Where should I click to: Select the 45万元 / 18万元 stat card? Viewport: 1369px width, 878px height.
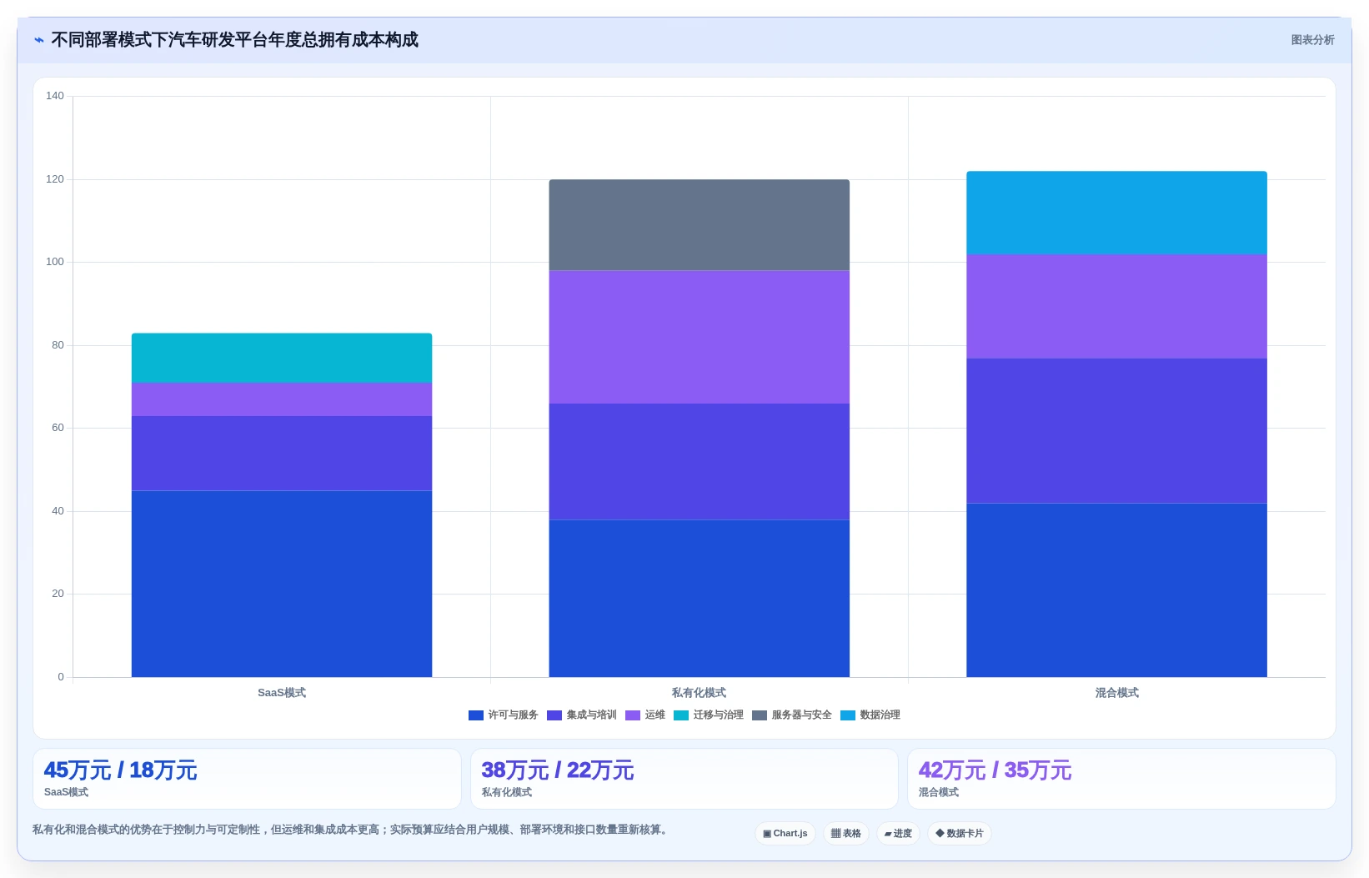[x=247, y=779]
